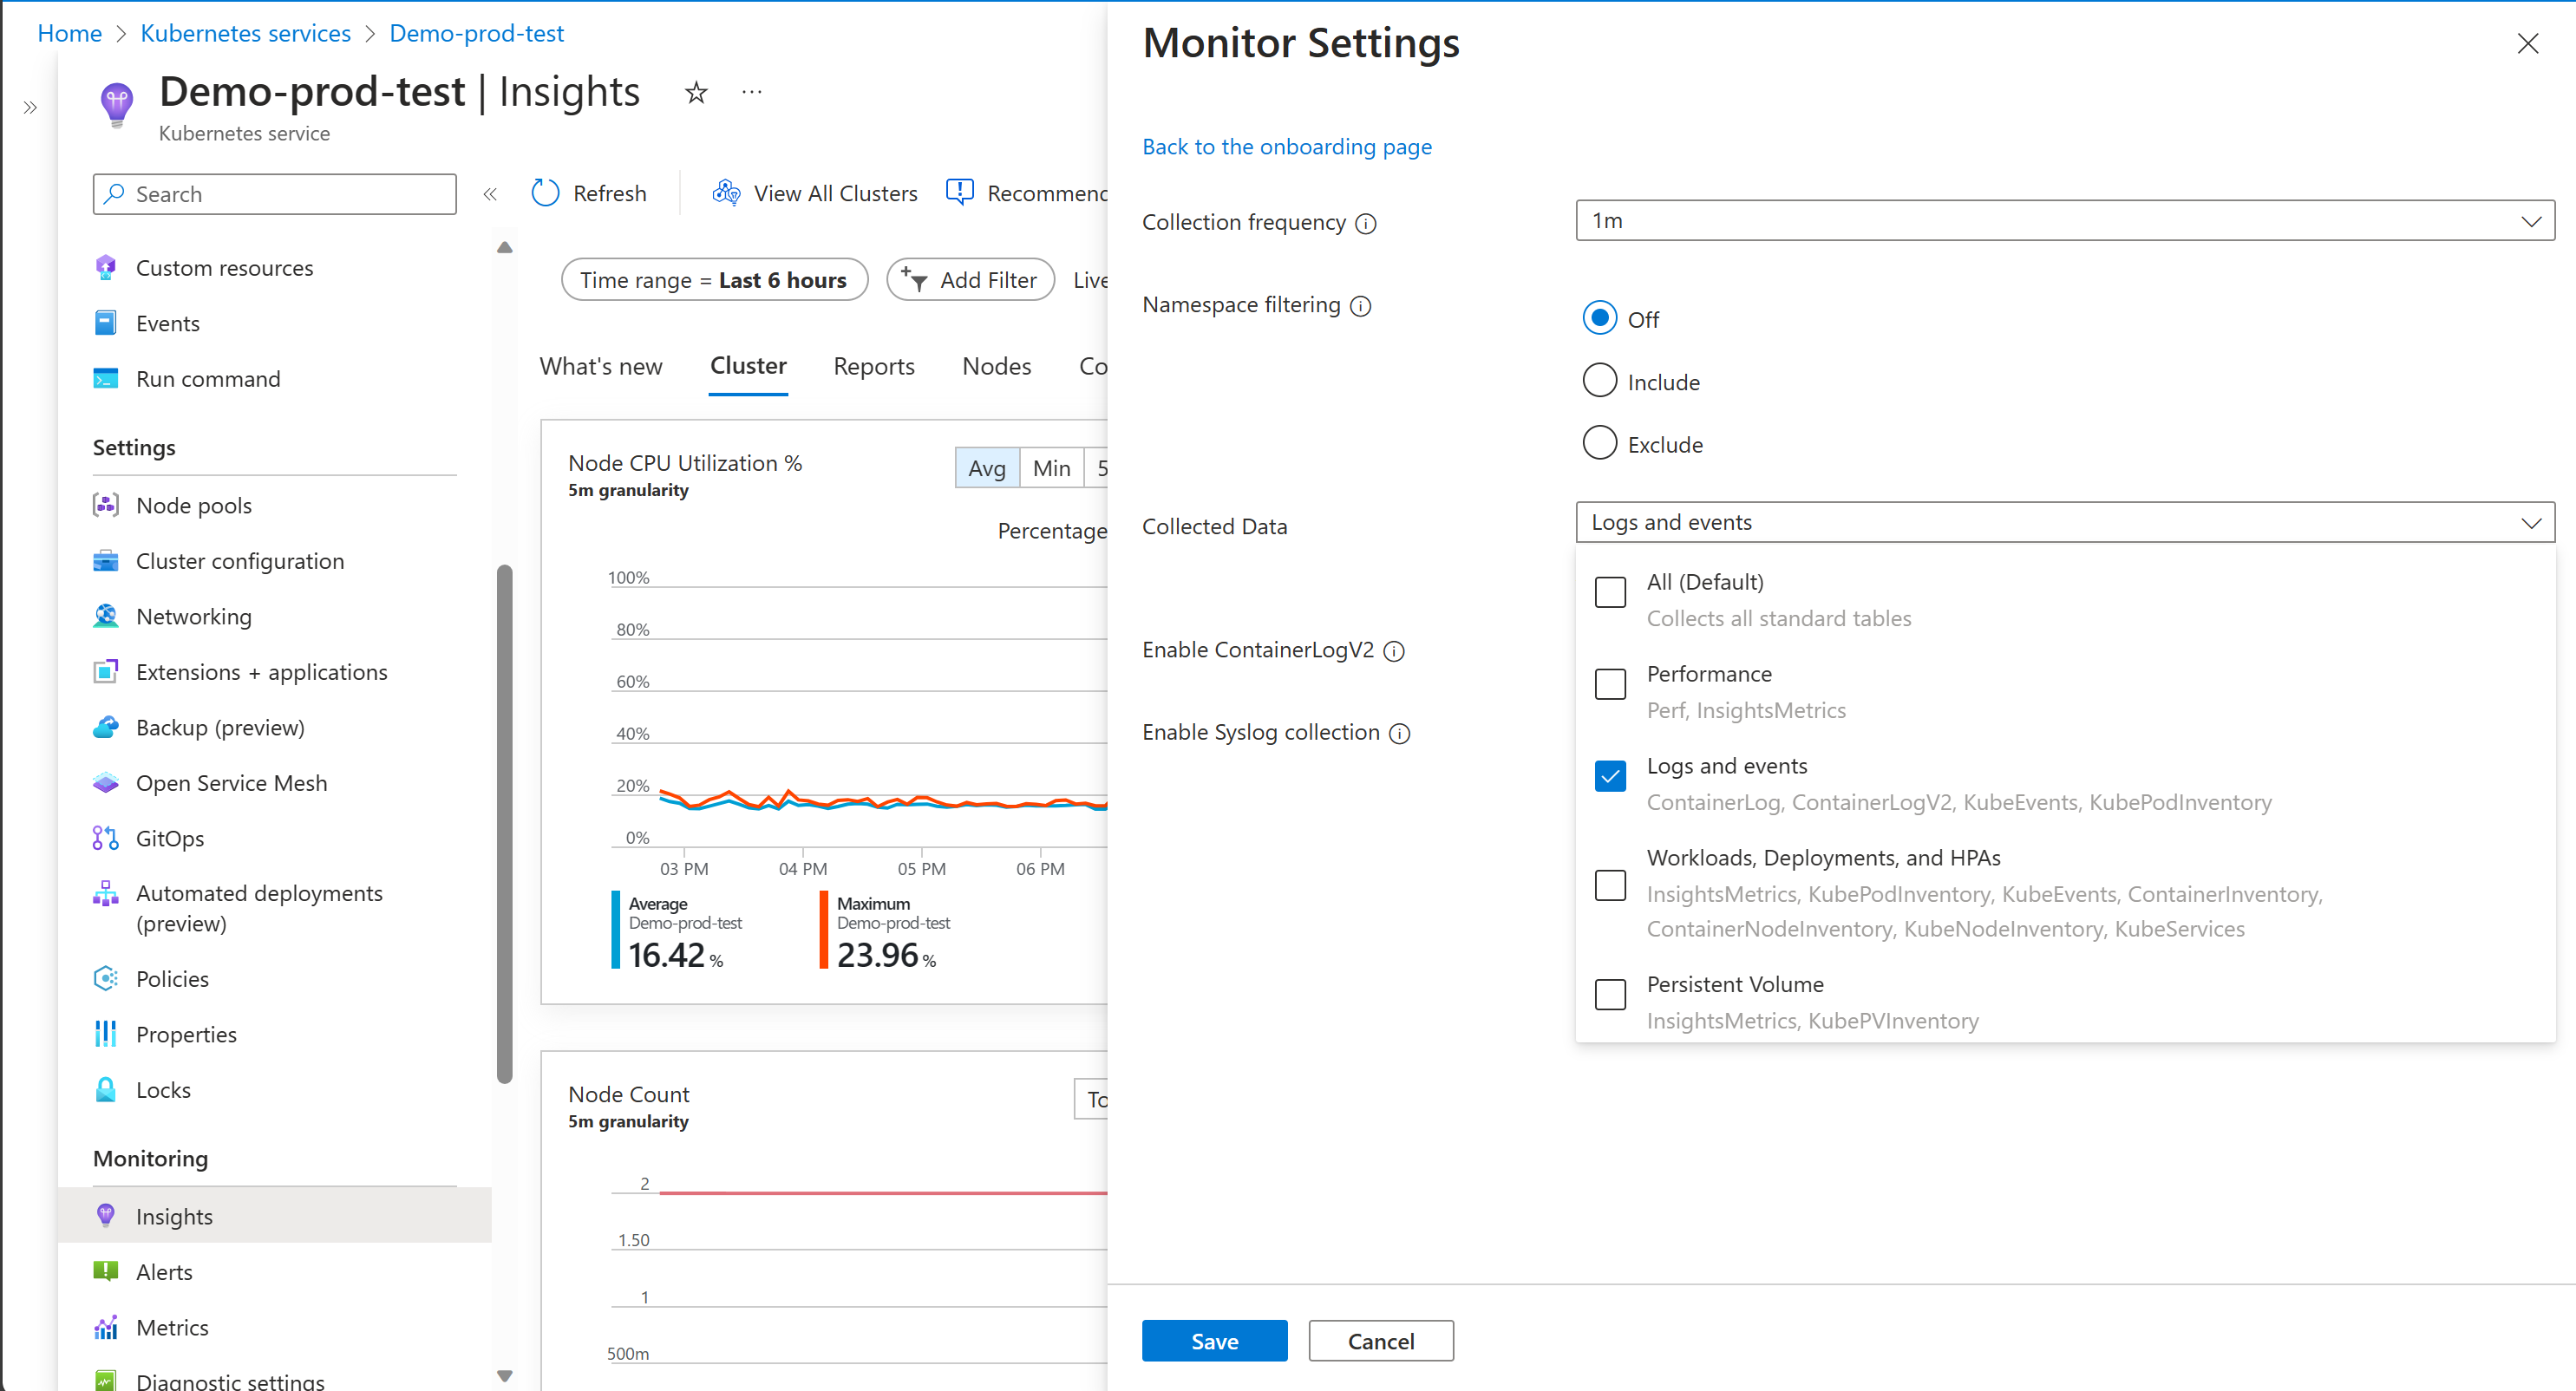Click the View All Clusters icon

point(726,192)
